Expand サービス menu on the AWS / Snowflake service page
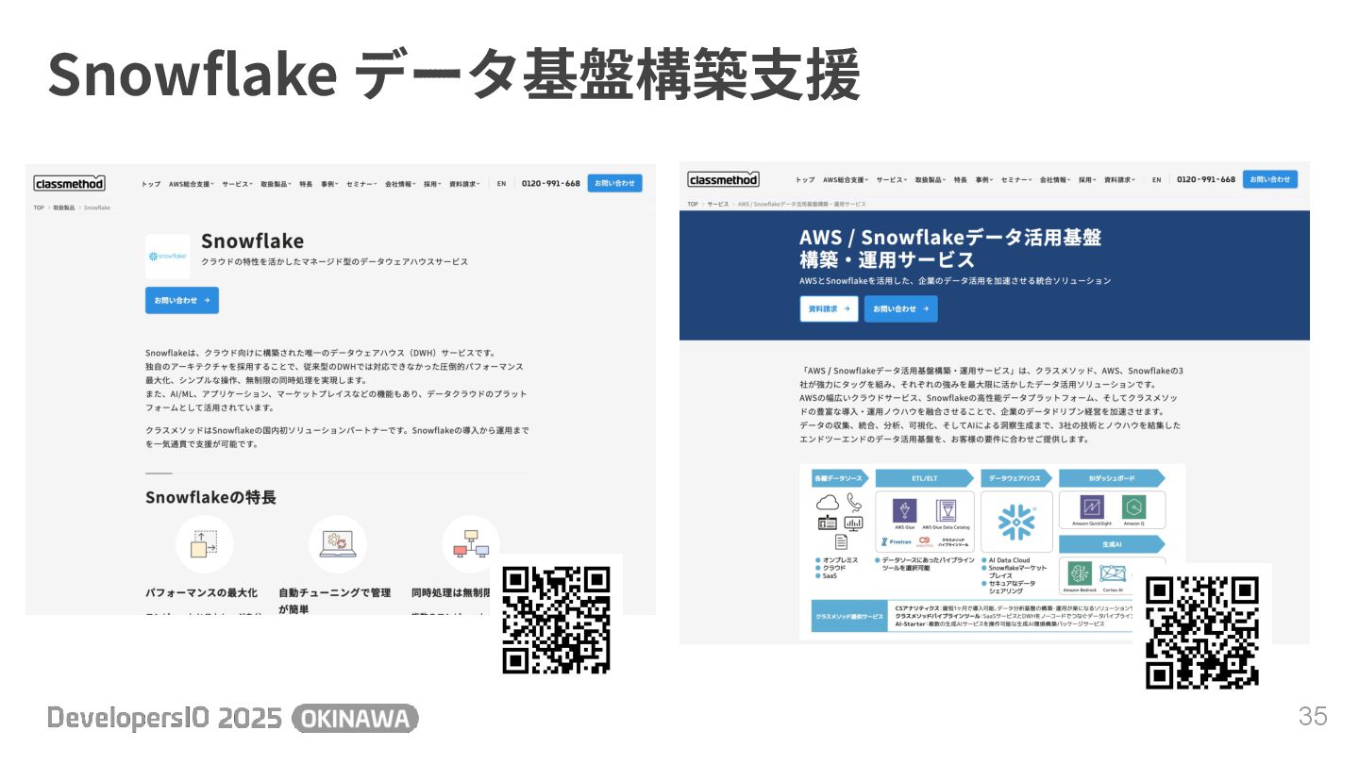The width and height of the screenshot is (1359, 764). tap(891, 179)
